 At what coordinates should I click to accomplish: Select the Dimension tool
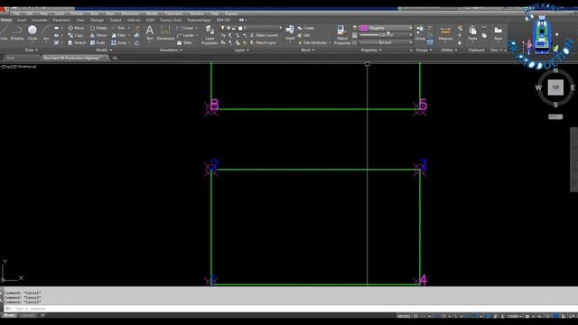pos(165,32)
